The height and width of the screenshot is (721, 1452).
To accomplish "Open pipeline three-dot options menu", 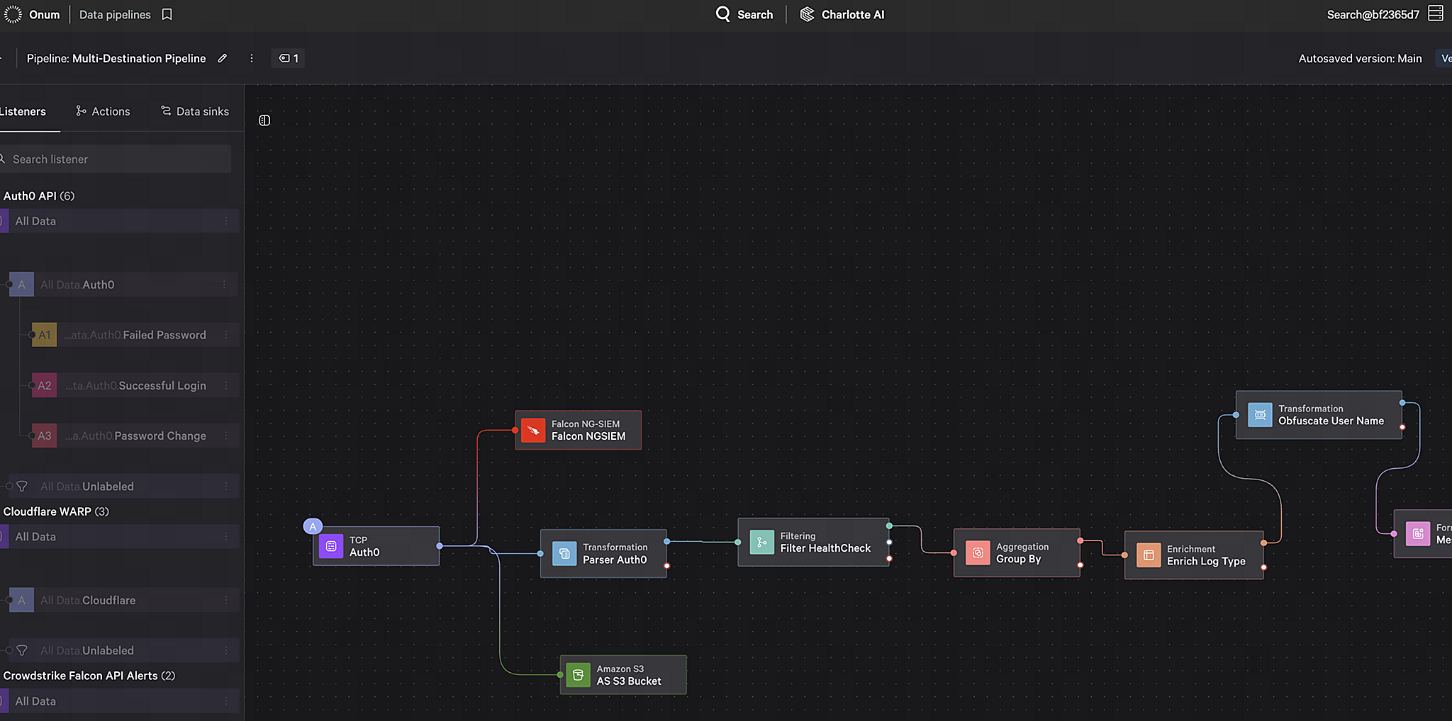I will [x=252, y=58].
